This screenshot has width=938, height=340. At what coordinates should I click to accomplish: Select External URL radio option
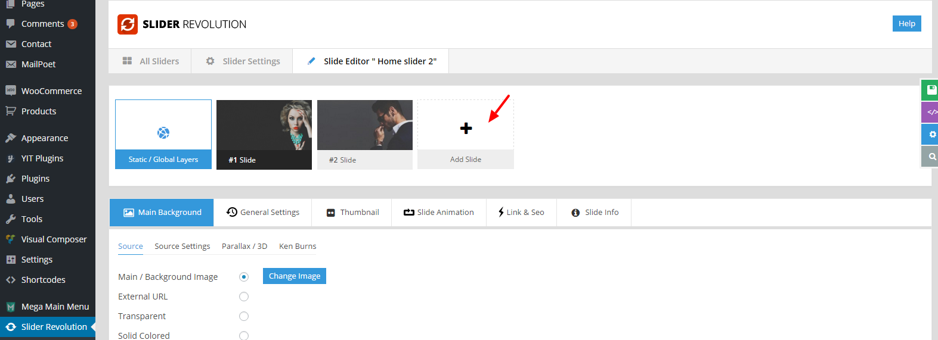244,297
